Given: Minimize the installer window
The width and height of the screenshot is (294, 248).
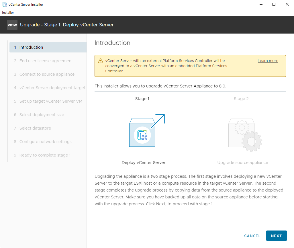Looking at the screenshot, I should pyautogui.click(x=261, y=4).
